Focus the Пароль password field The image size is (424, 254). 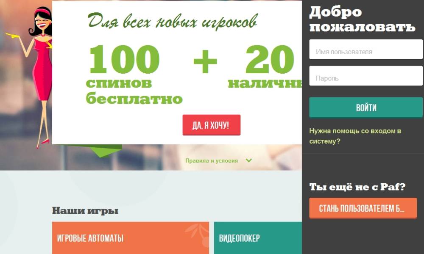point(366,76)
